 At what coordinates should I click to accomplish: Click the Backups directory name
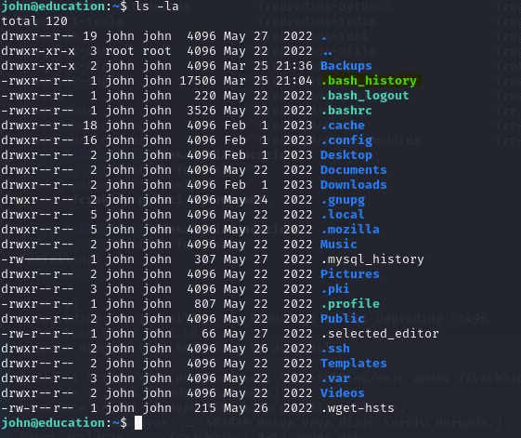coord(345,66)
